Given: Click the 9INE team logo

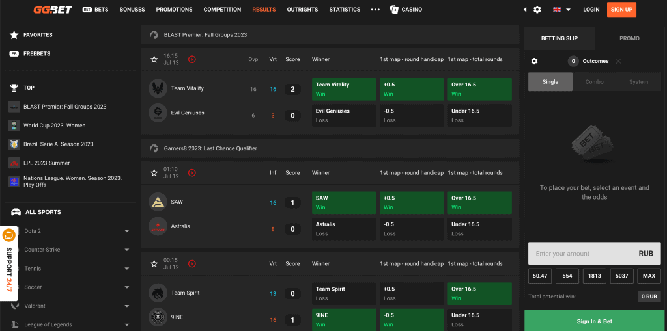Looking at the screenshot, I should tap(158, 317).
